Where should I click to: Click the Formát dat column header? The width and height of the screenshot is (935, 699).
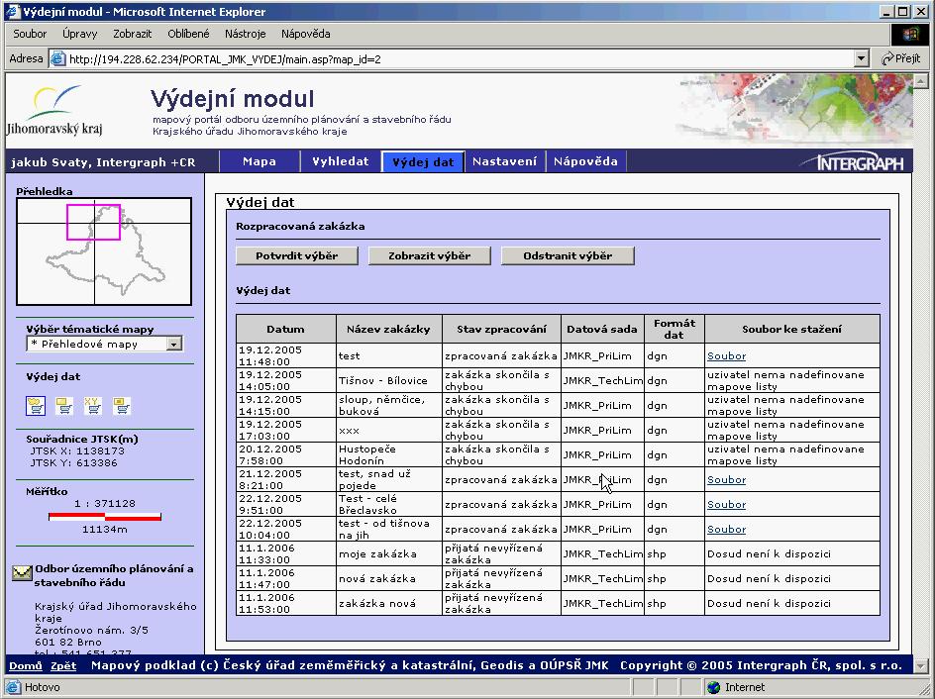pyautogui.click(x=675, y=329)
